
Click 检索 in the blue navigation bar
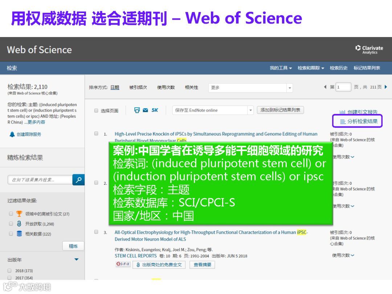click(x=12, y=68)
